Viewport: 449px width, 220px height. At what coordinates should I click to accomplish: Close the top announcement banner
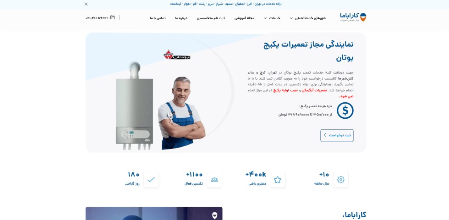(x=86, y=4)
